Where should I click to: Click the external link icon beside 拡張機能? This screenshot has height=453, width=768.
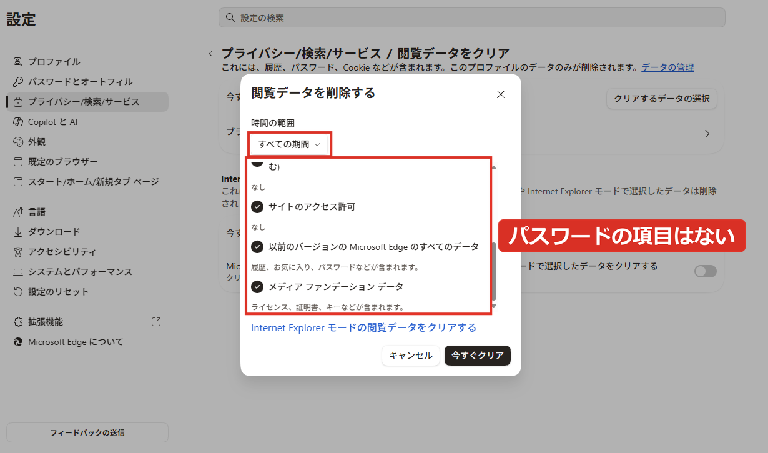coord(156,322)
